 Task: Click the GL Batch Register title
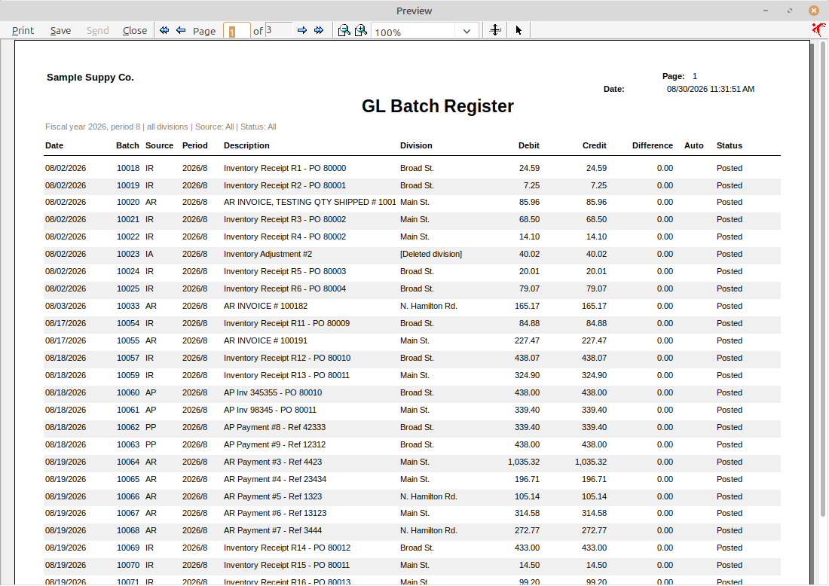[438, 106]
